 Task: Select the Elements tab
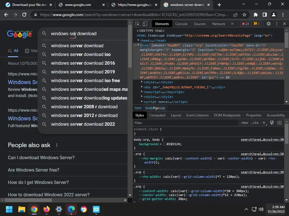coord(162,24)
